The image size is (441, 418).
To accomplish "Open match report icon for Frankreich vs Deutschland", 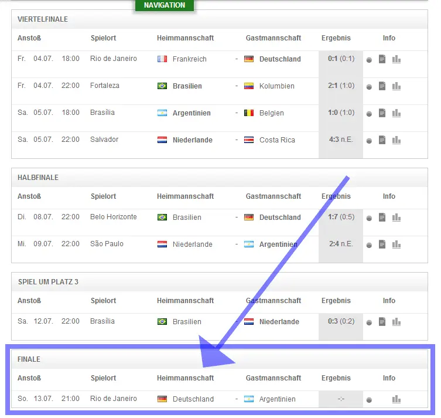I will point(382,59).
